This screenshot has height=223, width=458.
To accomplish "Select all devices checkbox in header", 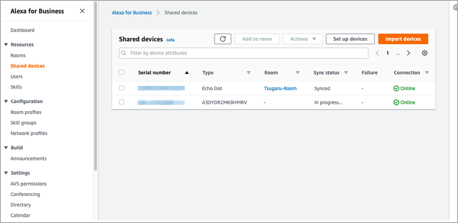I will (x=121, y=72).
